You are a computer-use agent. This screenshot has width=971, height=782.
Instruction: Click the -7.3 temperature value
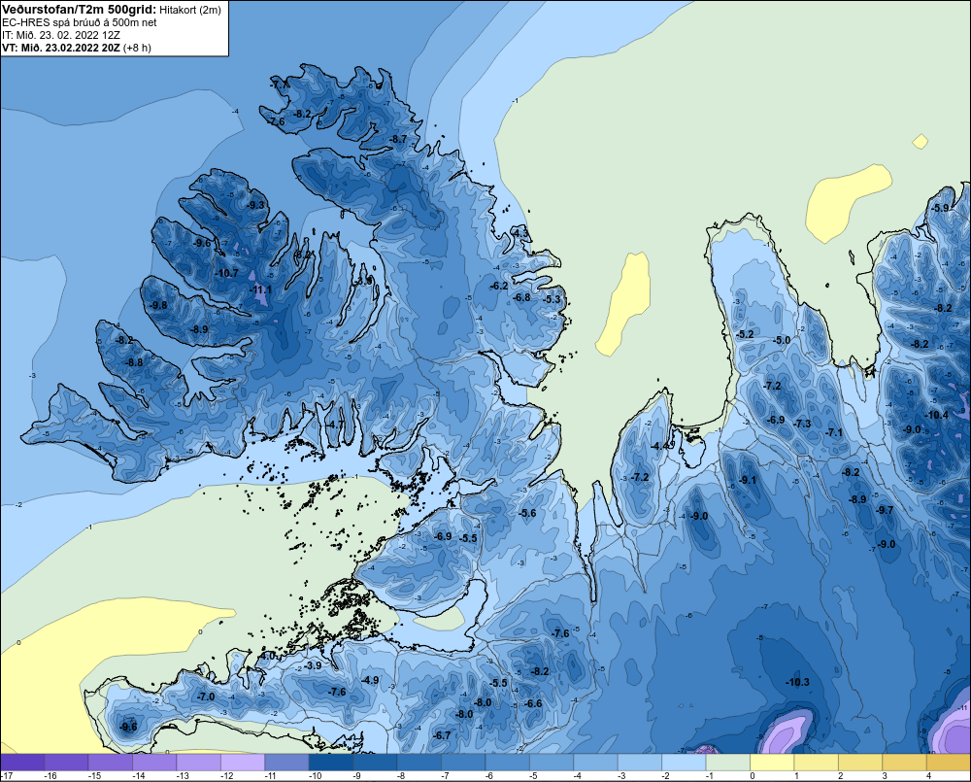click(802, 424)
